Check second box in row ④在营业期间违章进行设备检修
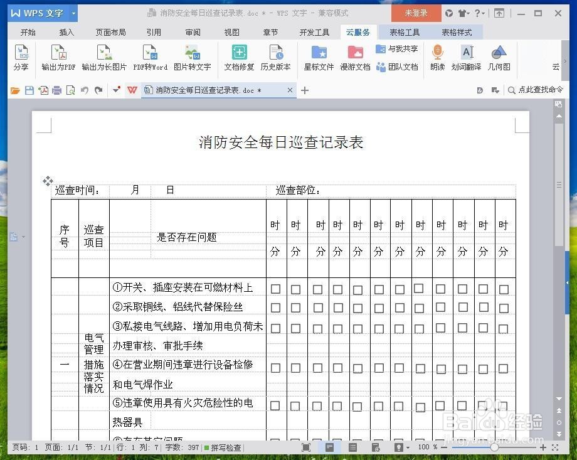577x460 pixels. (296, 368)
